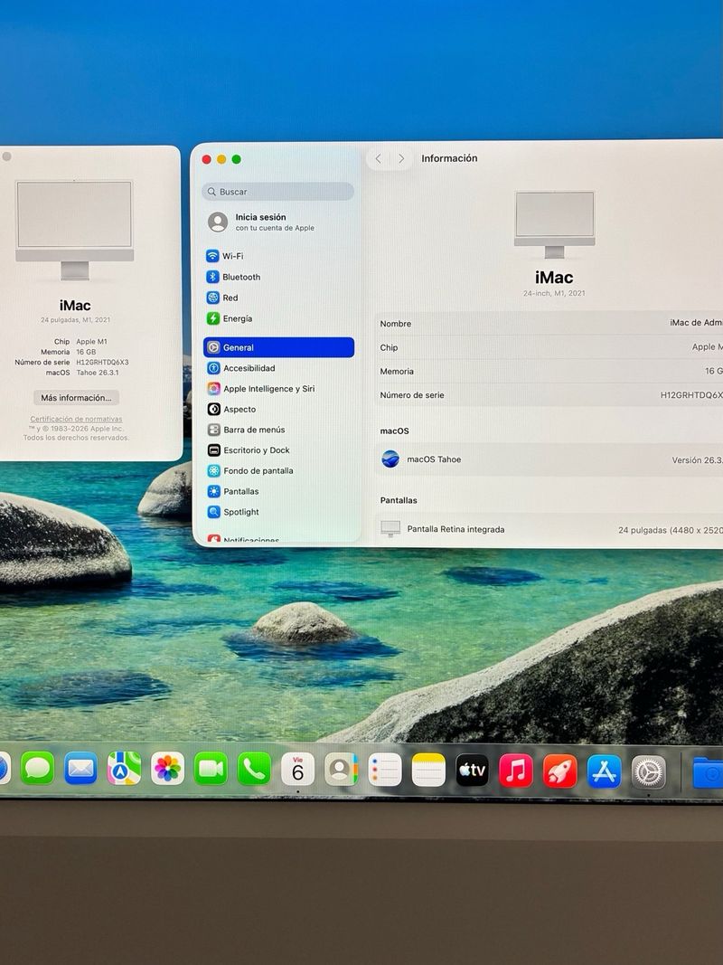This screenshot has width=723, height=965.
Task: Click the Pantalla Retina integrada row
Action: pos(549,529)
